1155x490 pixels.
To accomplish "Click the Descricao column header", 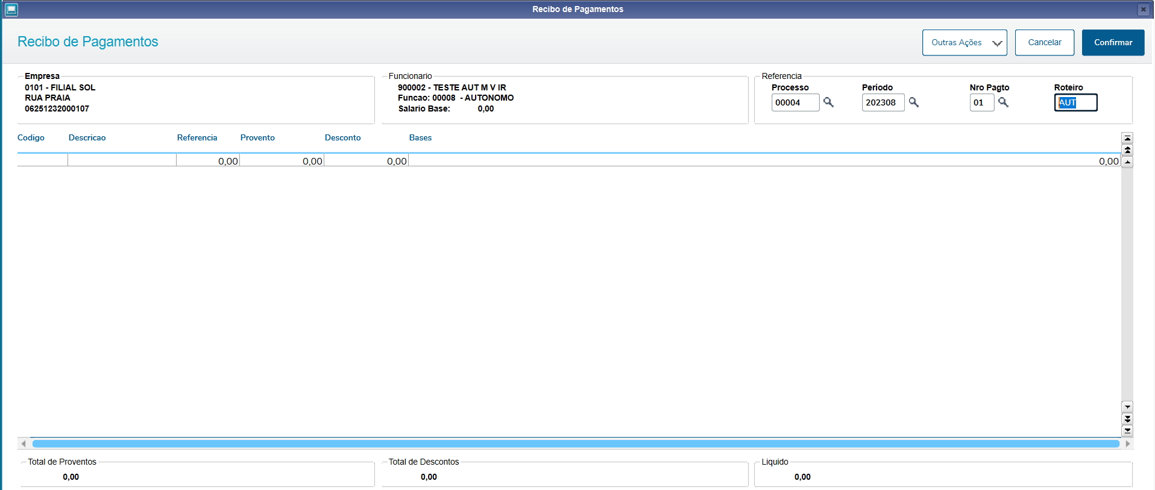I will [87, 138].
